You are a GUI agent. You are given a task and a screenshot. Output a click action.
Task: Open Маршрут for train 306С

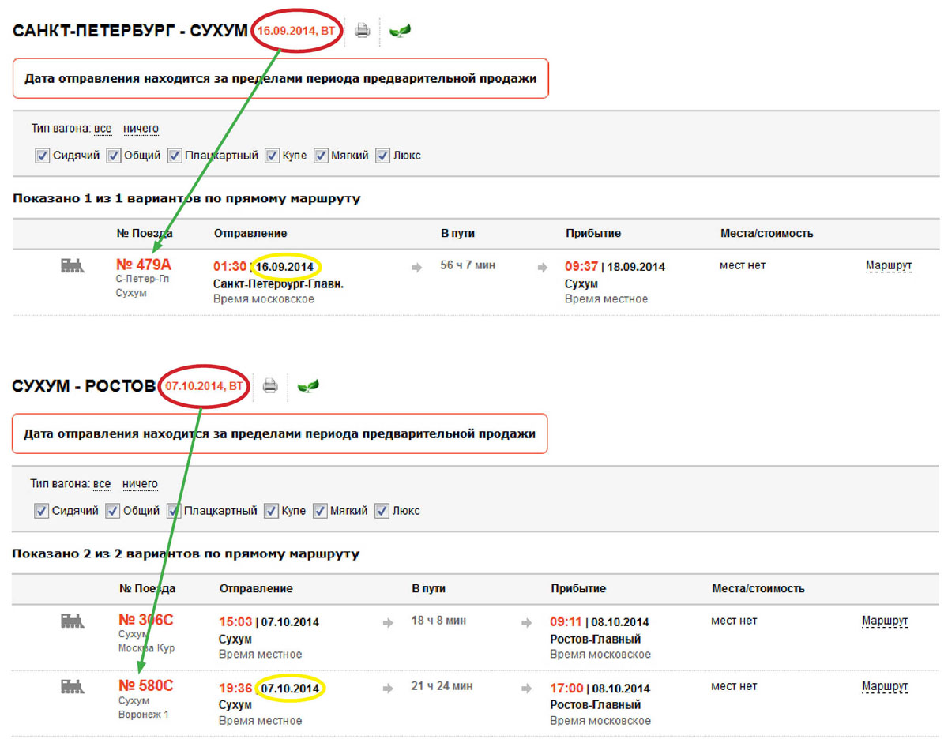[x=885, y=621]
